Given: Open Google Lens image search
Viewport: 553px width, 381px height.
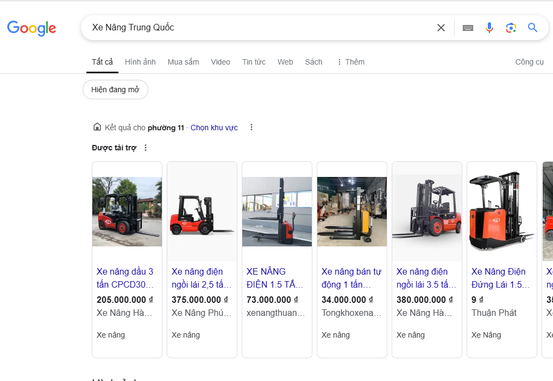Looking at the screenshot, I should tap(511, 28).
